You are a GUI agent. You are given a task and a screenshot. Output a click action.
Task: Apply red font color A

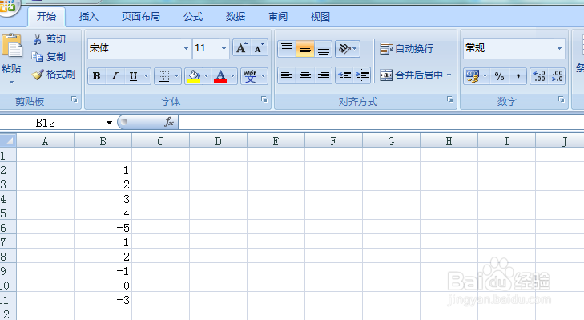click(x=220, y=76)
